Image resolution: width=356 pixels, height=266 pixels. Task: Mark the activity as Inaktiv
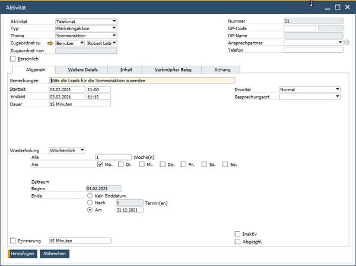(237, 234)
